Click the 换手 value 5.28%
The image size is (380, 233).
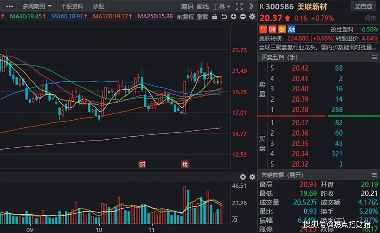368,211
